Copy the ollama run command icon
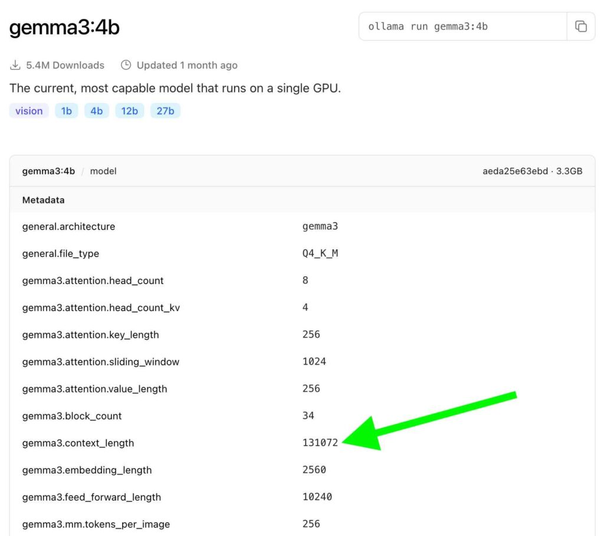The image size is (604, 536). click(580, 26)
